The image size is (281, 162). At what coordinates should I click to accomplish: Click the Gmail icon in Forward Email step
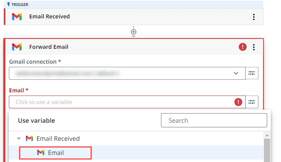click(x=17, y=47)
